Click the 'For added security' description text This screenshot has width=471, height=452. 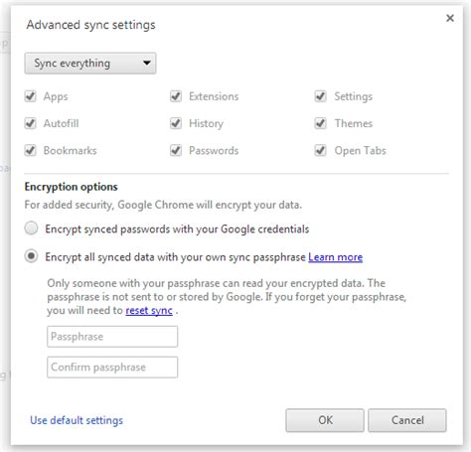(163, 205)
